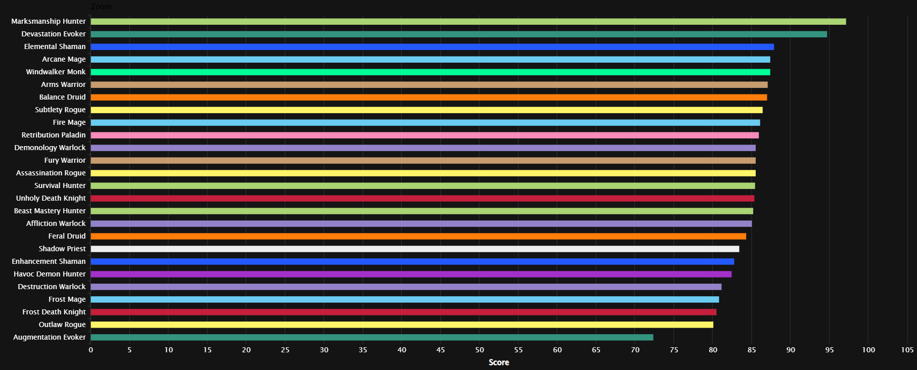Click the 'Score' x-axis title
The height and width of the screenshot is (370, 917).
coord(499,362)
